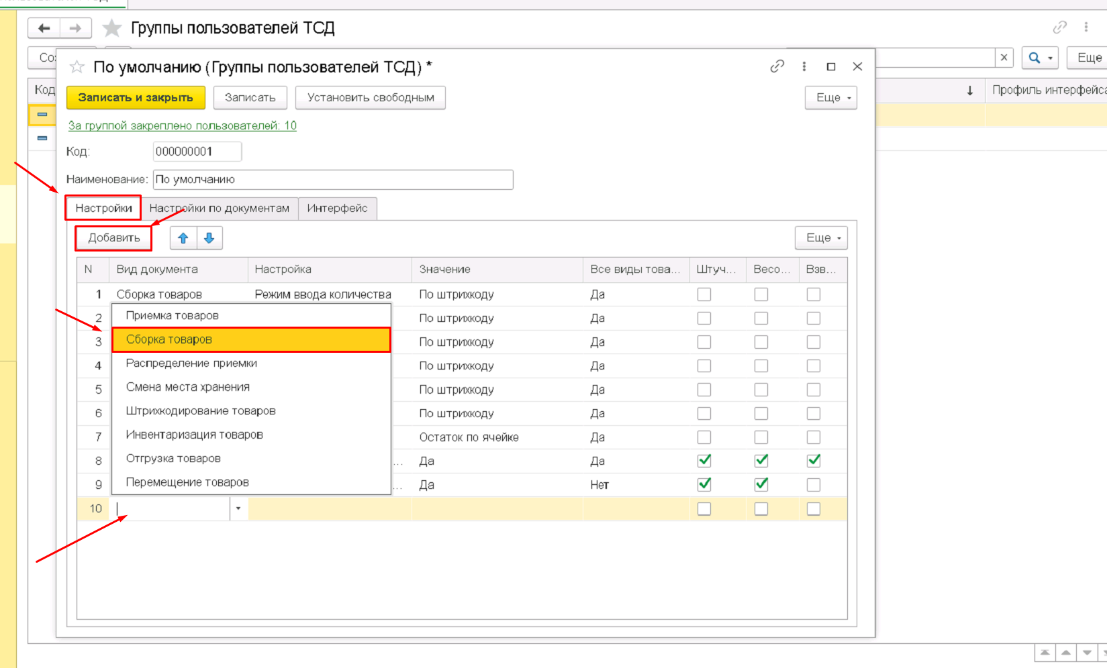This screenshot has height=668, width=1107.
Task: Open the Еще menu beside Установить свободным
Action: coord(831,98)
